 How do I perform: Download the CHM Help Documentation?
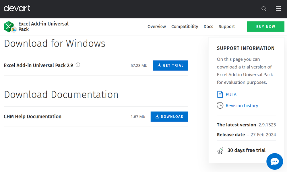click(169, 117)
